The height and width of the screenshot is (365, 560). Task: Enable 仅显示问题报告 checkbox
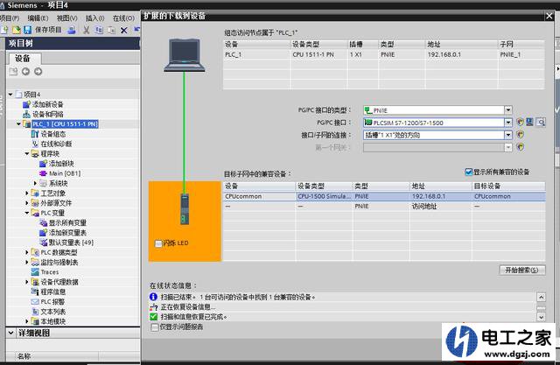pyautogui.click(x=154, y=326)
